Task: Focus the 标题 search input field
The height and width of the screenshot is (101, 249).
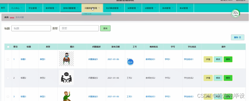Action: [x=31, y=28]
